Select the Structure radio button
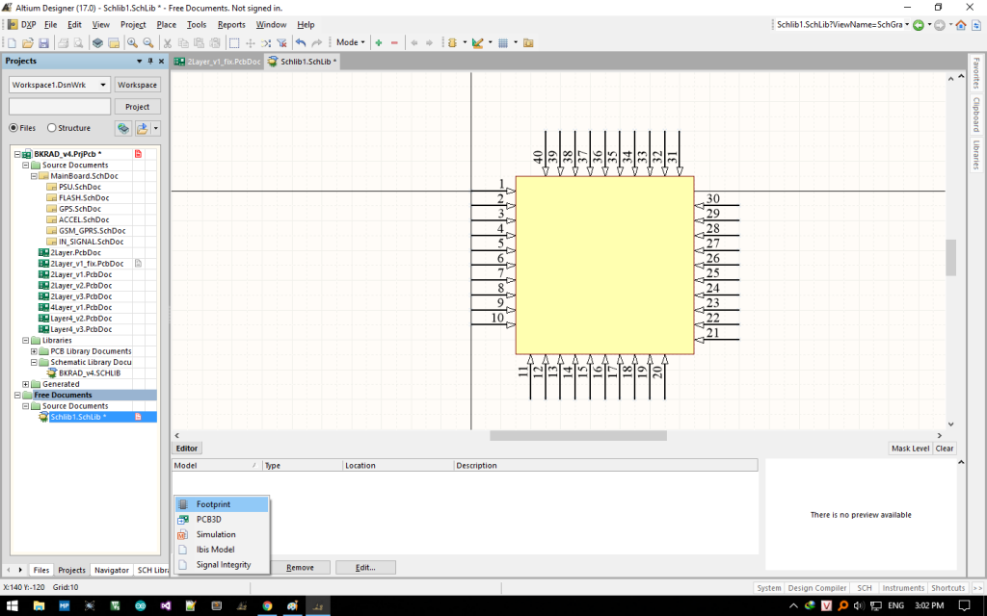987x616 pixels. pos(52,128)
